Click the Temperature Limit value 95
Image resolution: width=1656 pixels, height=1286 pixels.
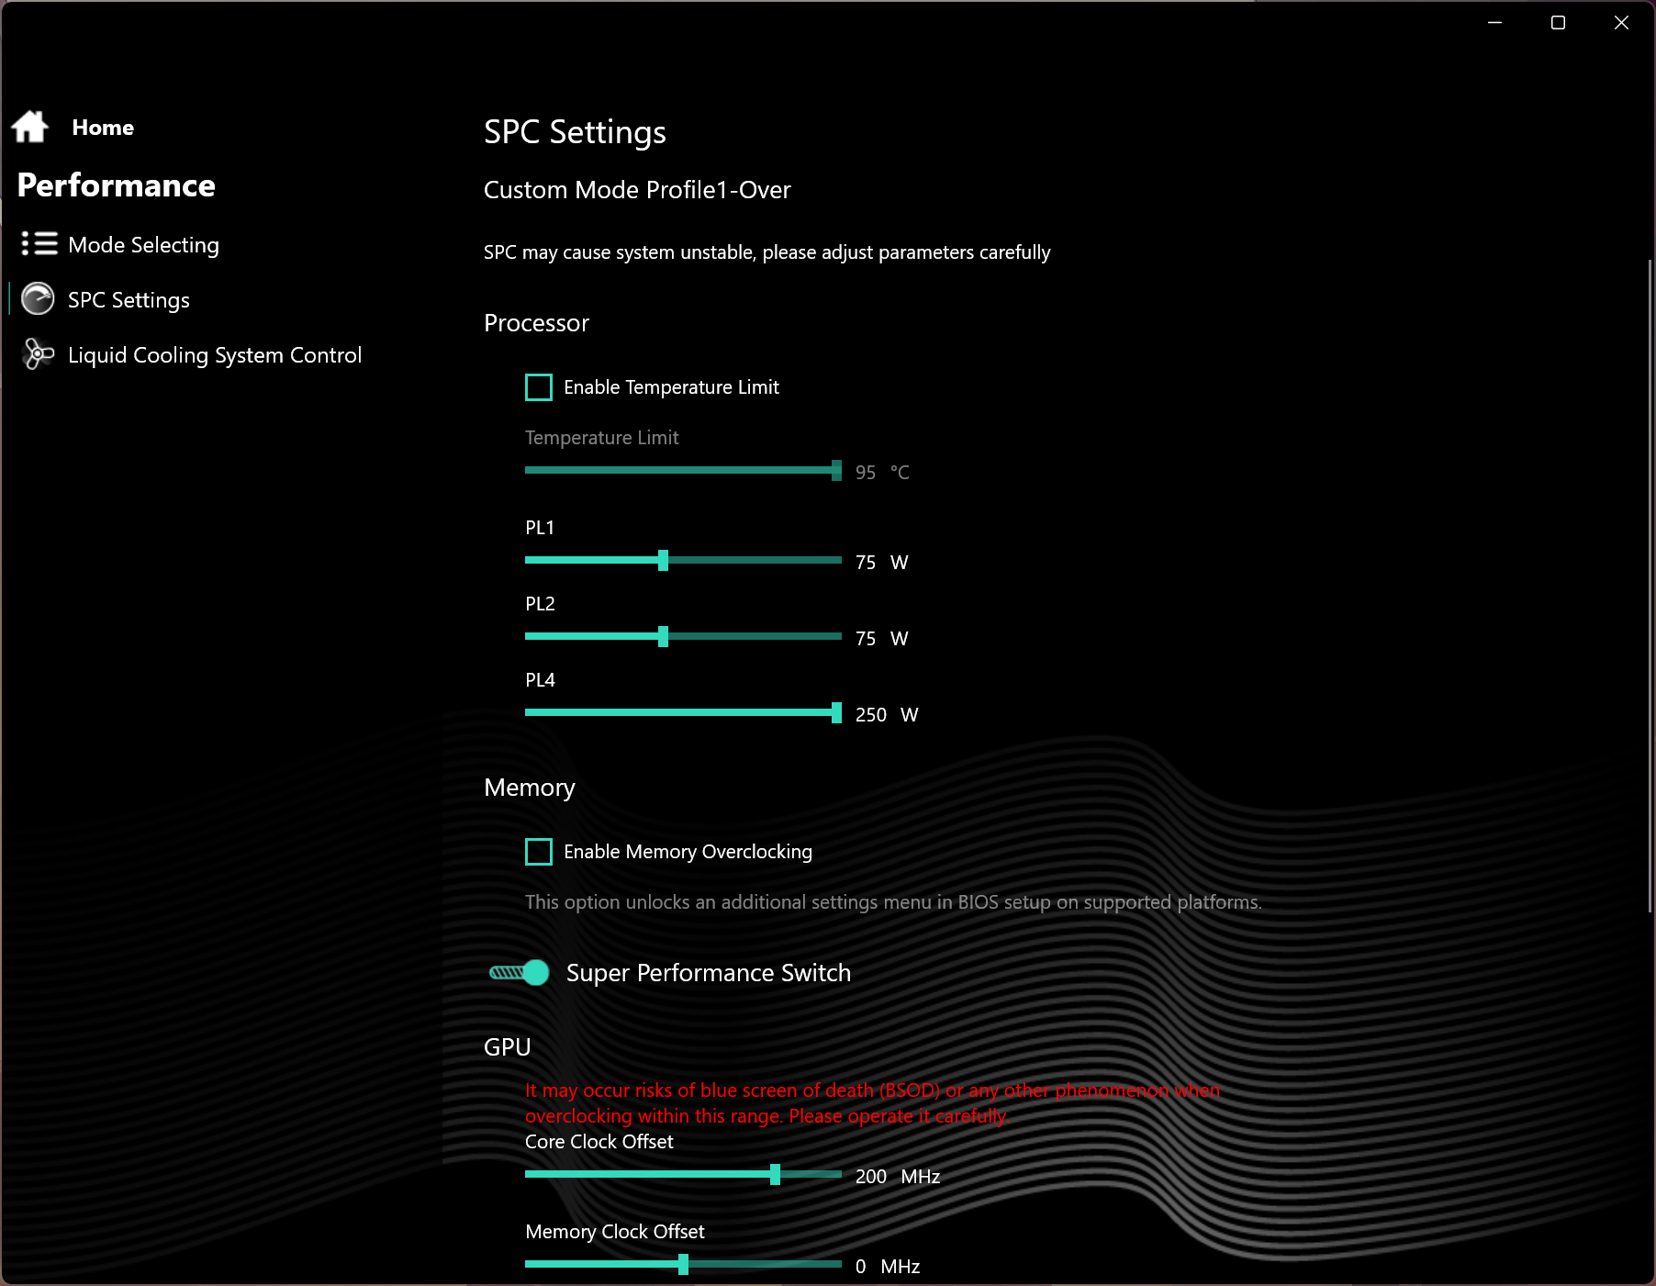pos(866,472)
